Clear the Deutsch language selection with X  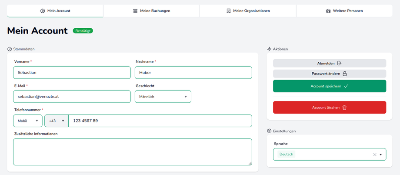[375, 155]
